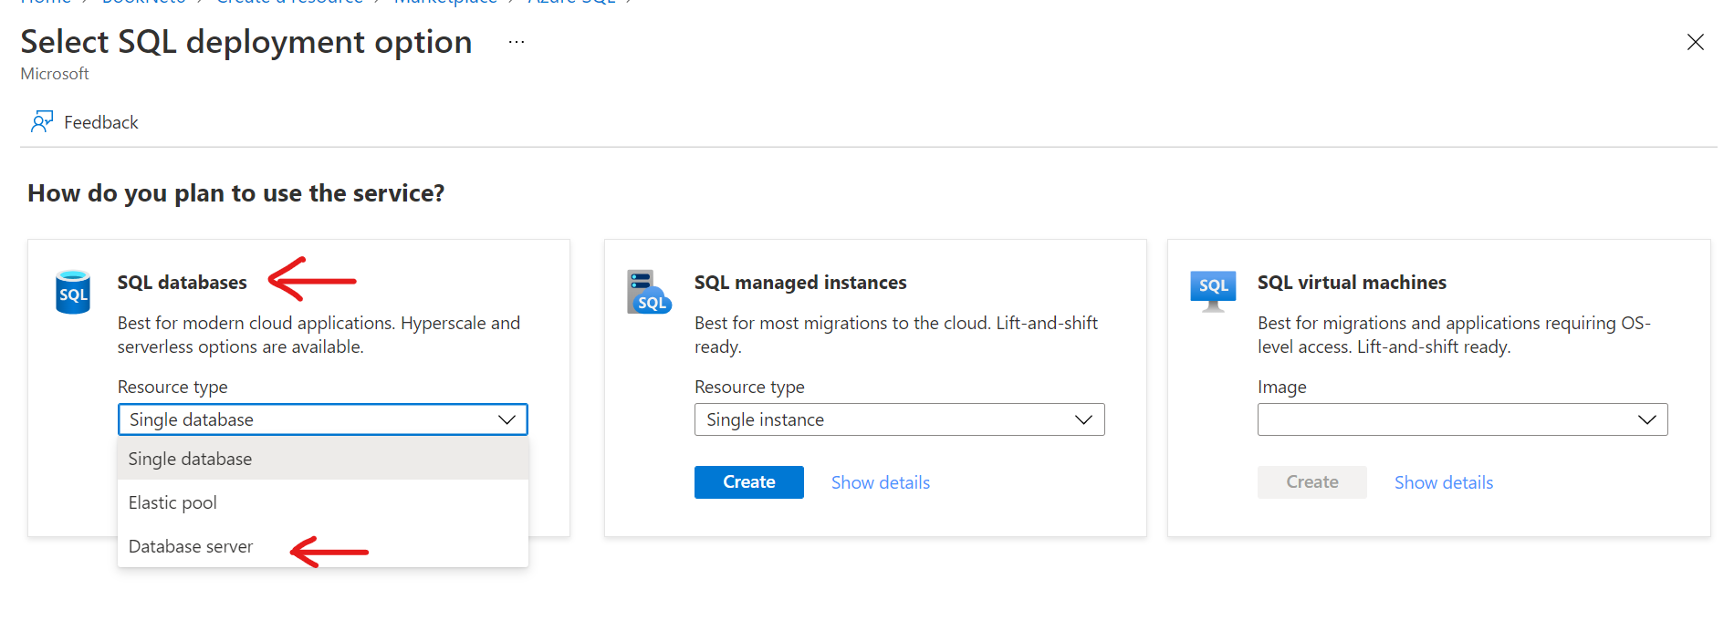Click the Image field label

[1282, 388]
